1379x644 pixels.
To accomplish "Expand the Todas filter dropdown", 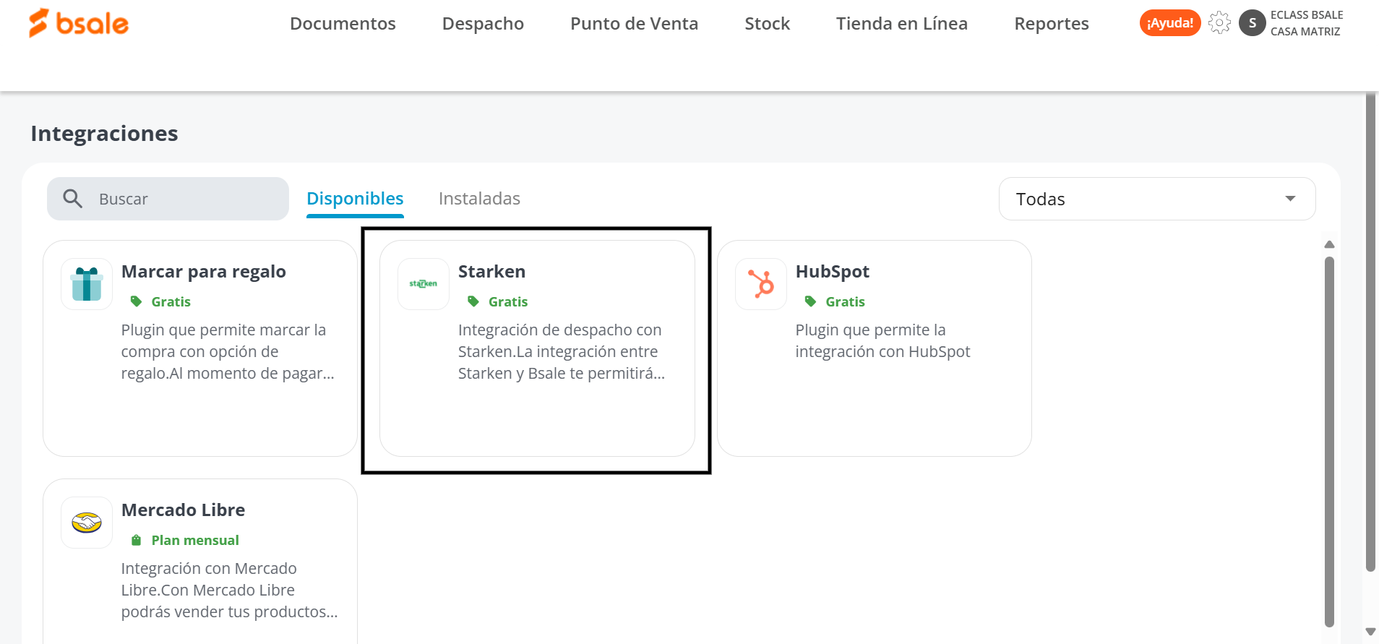I will point(1157,199).
